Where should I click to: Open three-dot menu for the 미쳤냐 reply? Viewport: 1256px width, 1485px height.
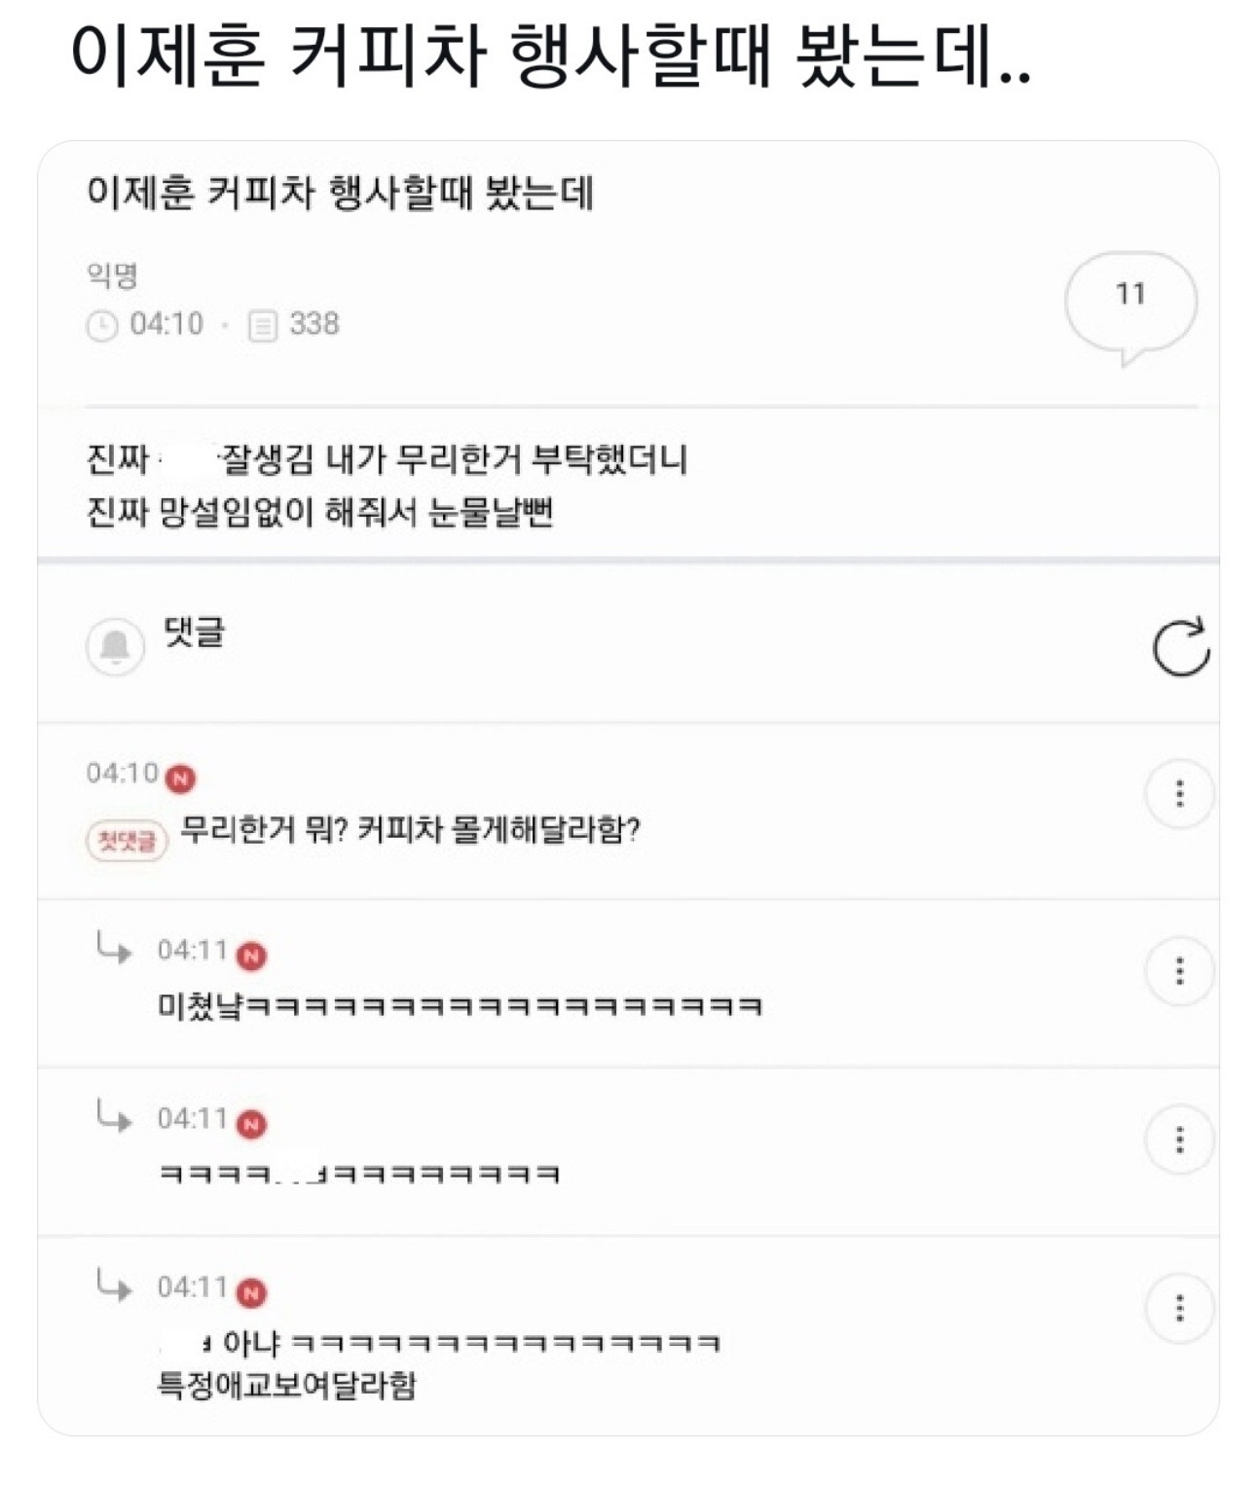tap(1179, 970)
